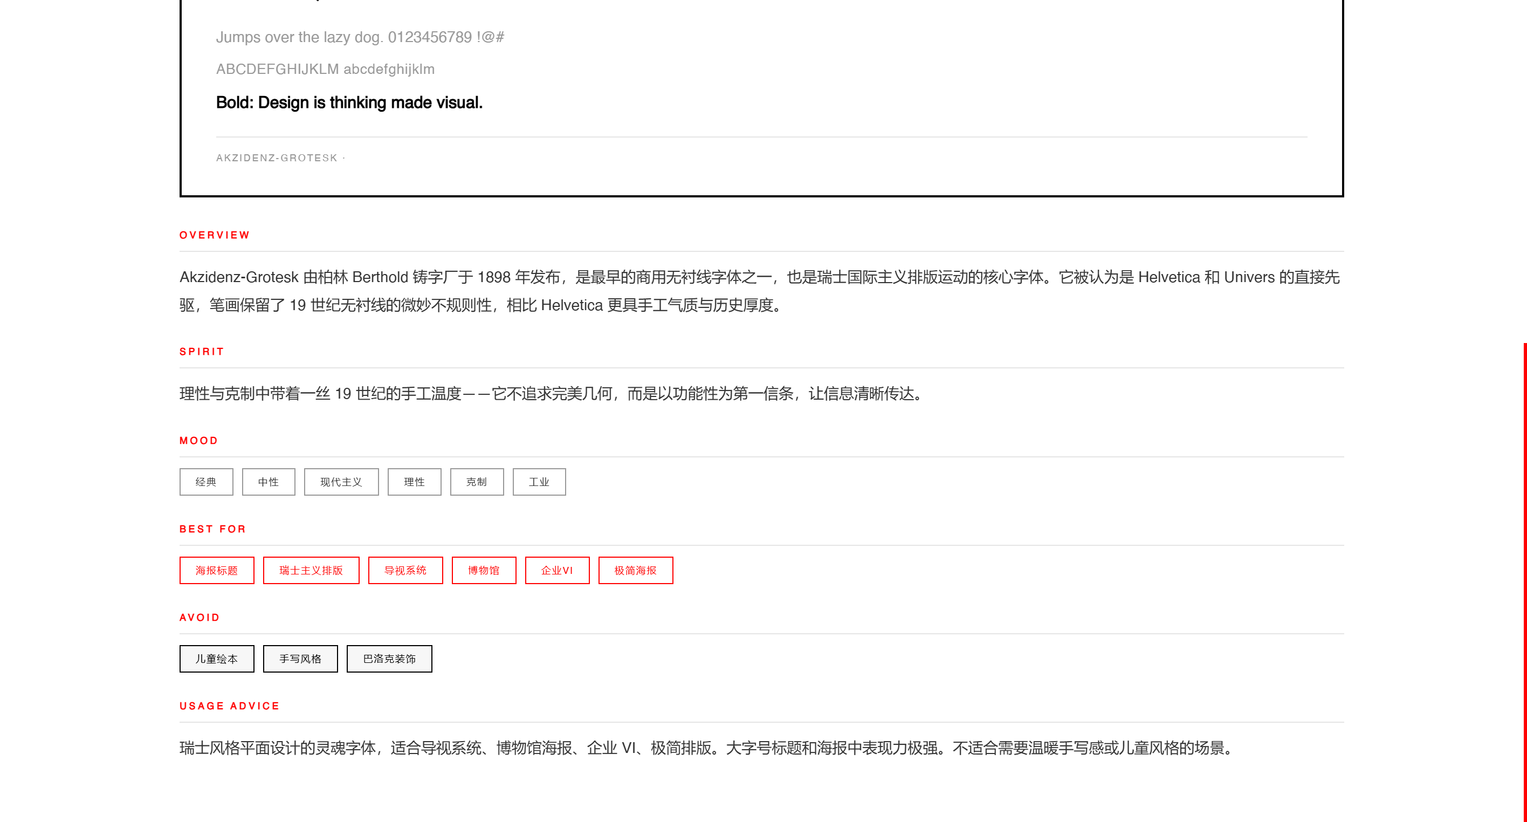Click the 现代主义 mood tag
Image resolution: width=1527 pixels, height=822 pixels.
[341, 482]
